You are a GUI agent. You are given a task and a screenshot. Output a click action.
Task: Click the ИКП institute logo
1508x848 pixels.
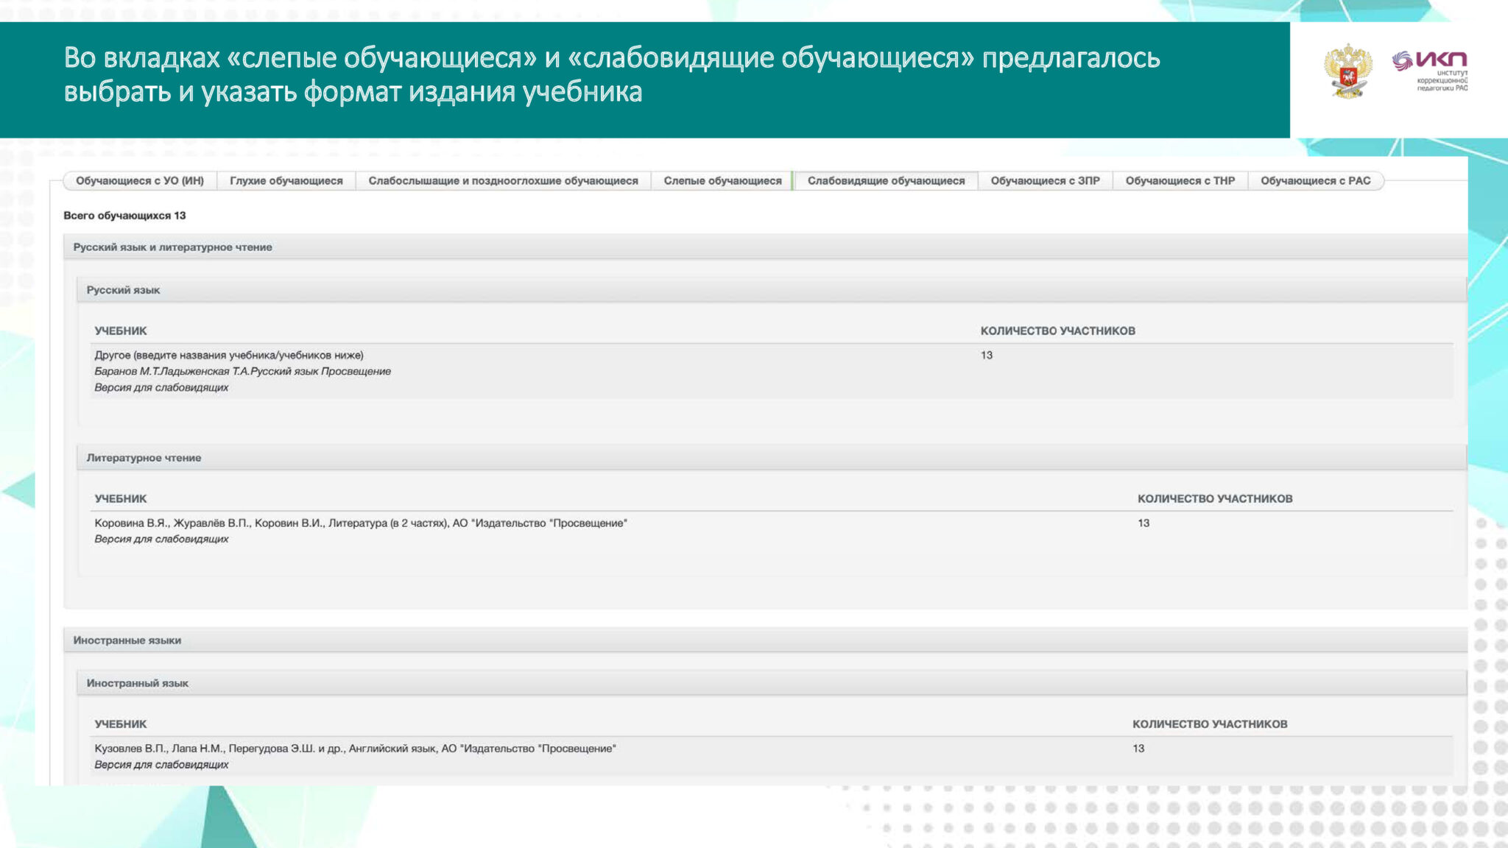pyautogui.click(x=1429, y=71)
